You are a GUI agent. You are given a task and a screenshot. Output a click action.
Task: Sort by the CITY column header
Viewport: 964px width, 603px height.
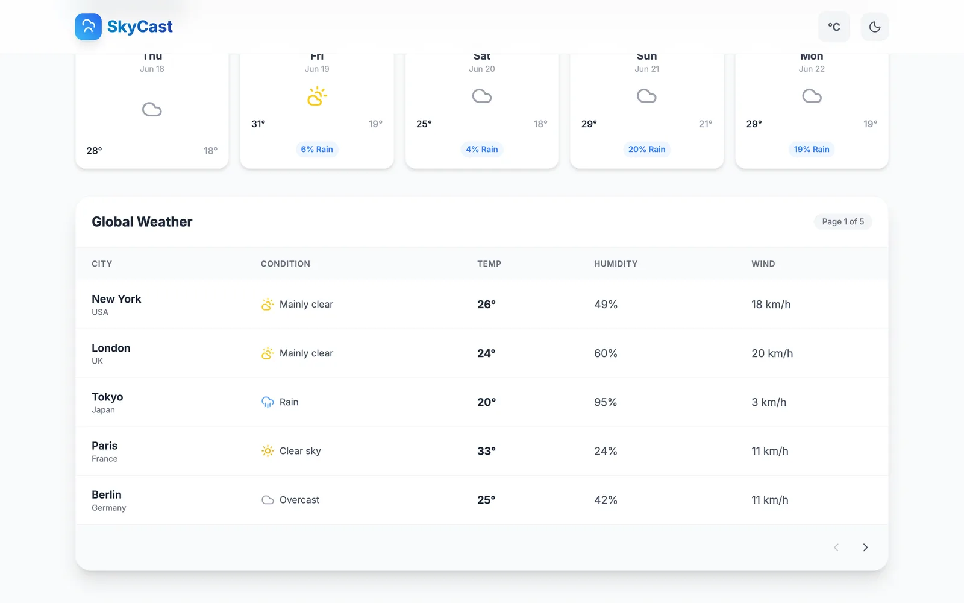click(x=102, y=264)
